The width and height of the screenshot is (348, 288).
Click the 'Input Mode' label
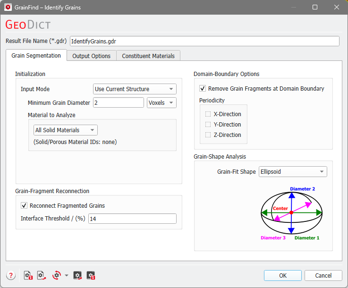pyautogui.click(x=35, y=89)
